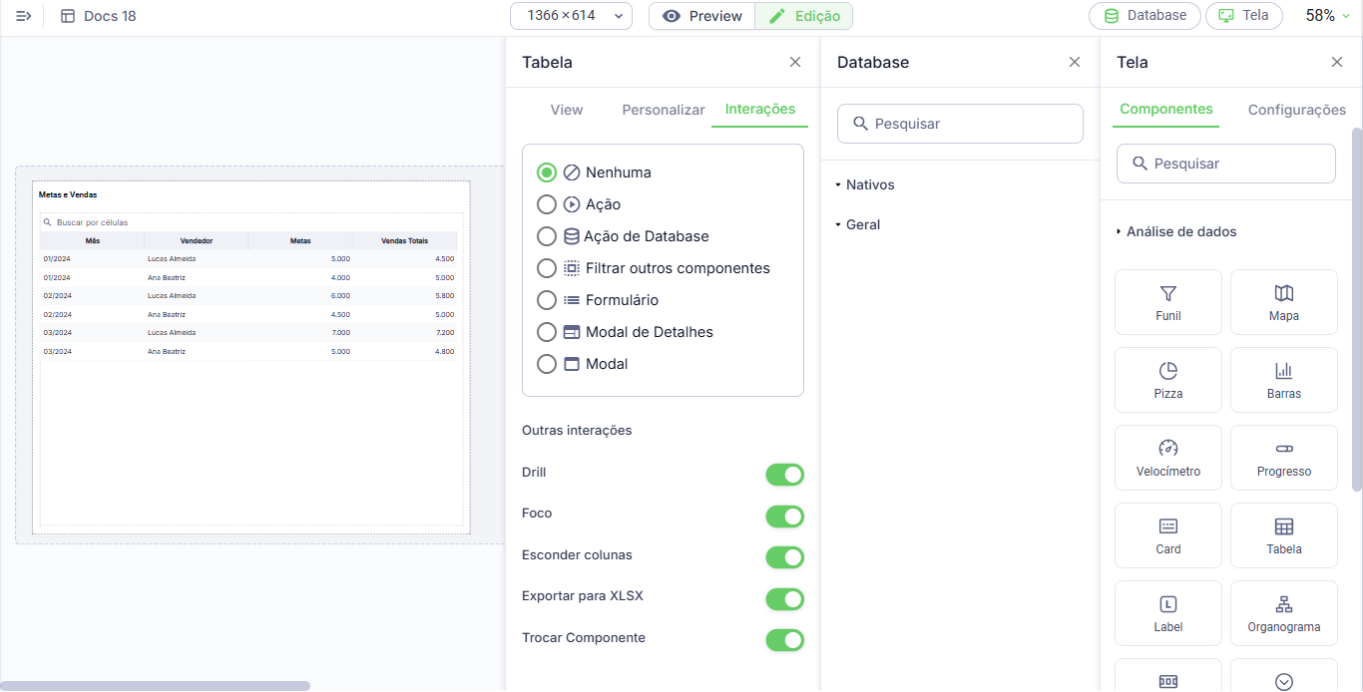
Task: Open the 1366×614 resolution dropdown
Action: click(571, 16)
